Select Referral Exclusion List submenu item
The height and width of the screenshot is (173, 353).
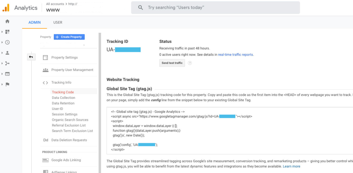[x=69, y=125]
